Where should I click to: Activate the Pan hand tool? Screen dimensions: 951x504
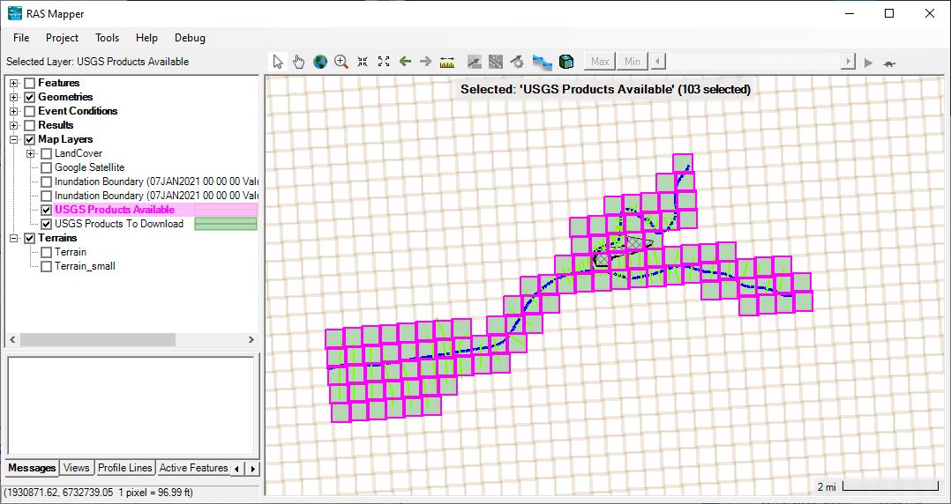(299, 62)
